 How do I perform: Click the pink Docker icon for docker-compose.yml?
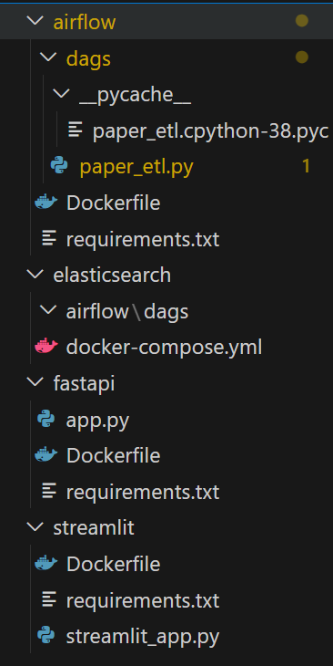tap(45, 347)
